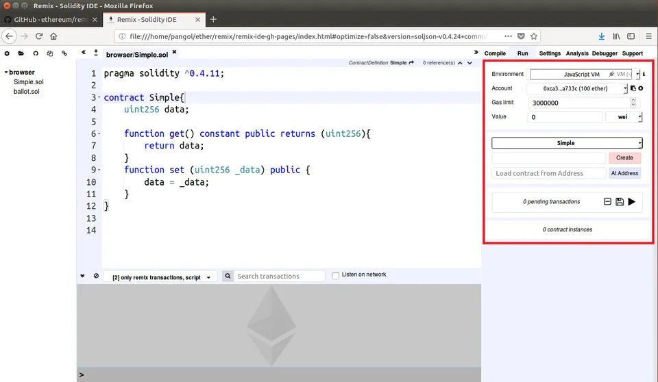Run the recorded transactions with the play icon
The width and height of the screenshot is (658, 382).
click(631, 202)
